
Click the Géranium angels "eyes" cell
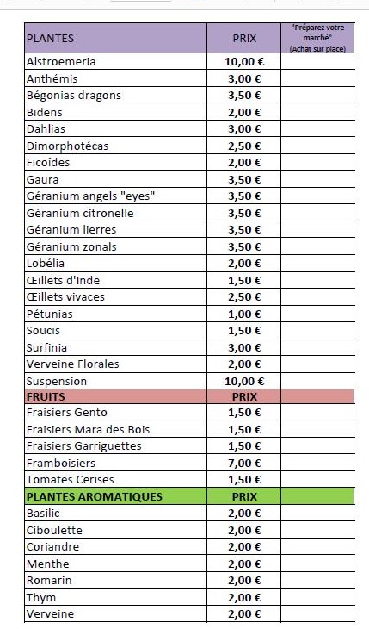(x=116, y=196)
